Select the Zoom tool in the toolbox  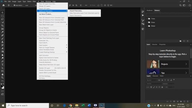pyautogui.click(x=2, y=77)
